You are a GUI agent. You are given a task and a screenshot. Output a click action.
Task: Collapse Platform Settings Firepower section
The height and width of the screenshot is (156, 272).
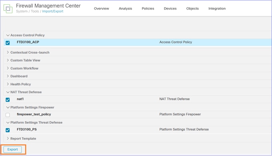(8, 107)
